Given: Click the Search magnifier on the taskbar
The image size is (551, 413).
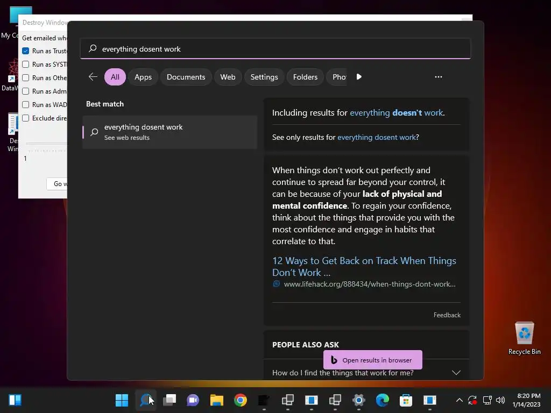Looking at the screenshot, I should 145,400.
